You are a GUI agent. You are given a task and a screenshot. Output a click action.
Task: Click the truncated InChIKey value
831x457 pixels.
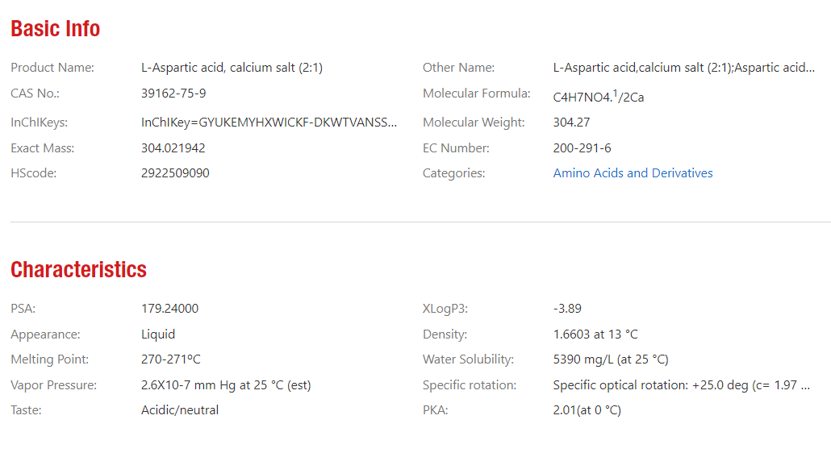click(x=269, y=123)
